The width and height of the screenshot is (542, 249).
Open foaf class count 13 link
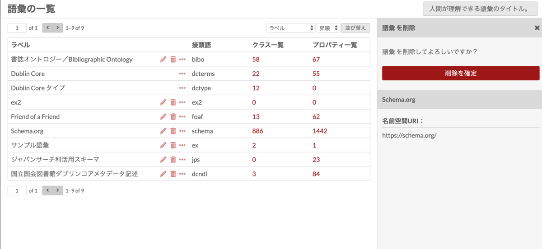click(256, 116)
